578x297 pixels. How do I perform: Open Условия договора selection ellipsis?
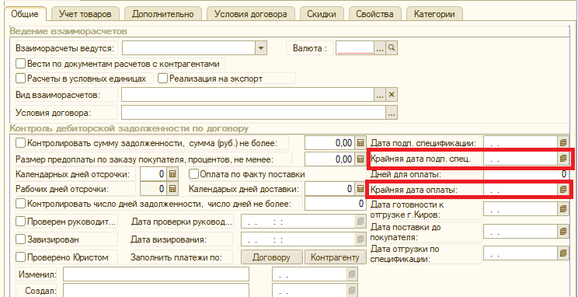[392, 113]
